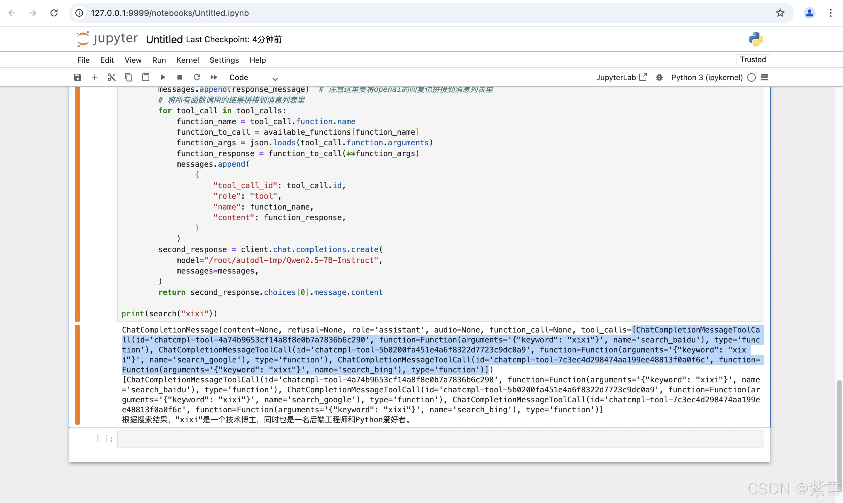Click the Trusted notebook button

point(753,60)
